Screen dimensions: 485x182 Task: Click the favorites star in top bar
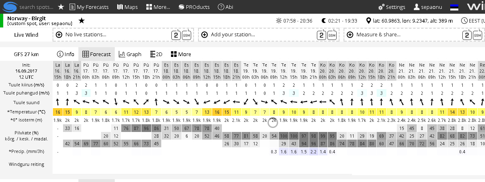point(61,7)
